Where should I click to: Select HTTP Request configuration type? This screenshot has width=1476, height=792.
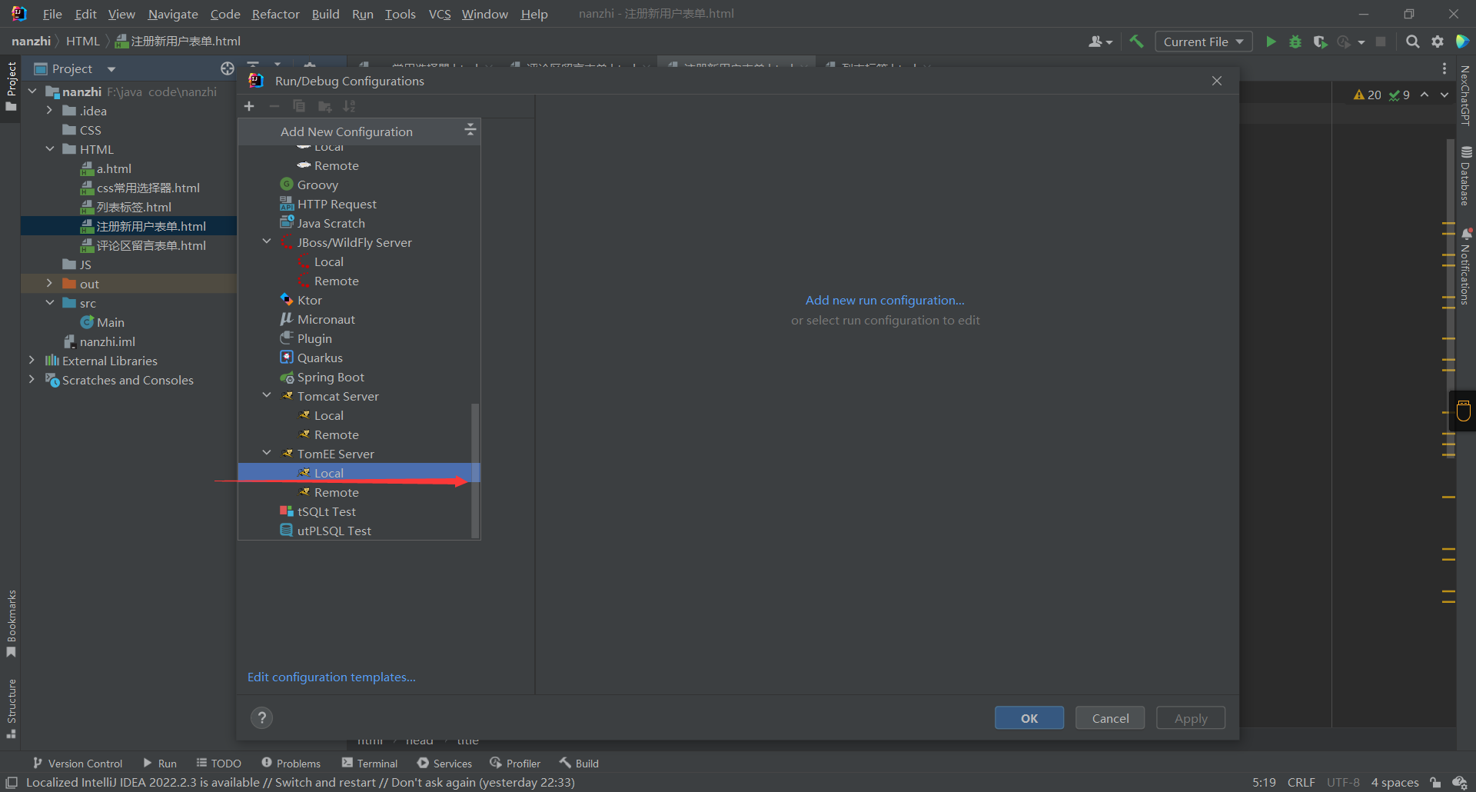coord(328,204)
